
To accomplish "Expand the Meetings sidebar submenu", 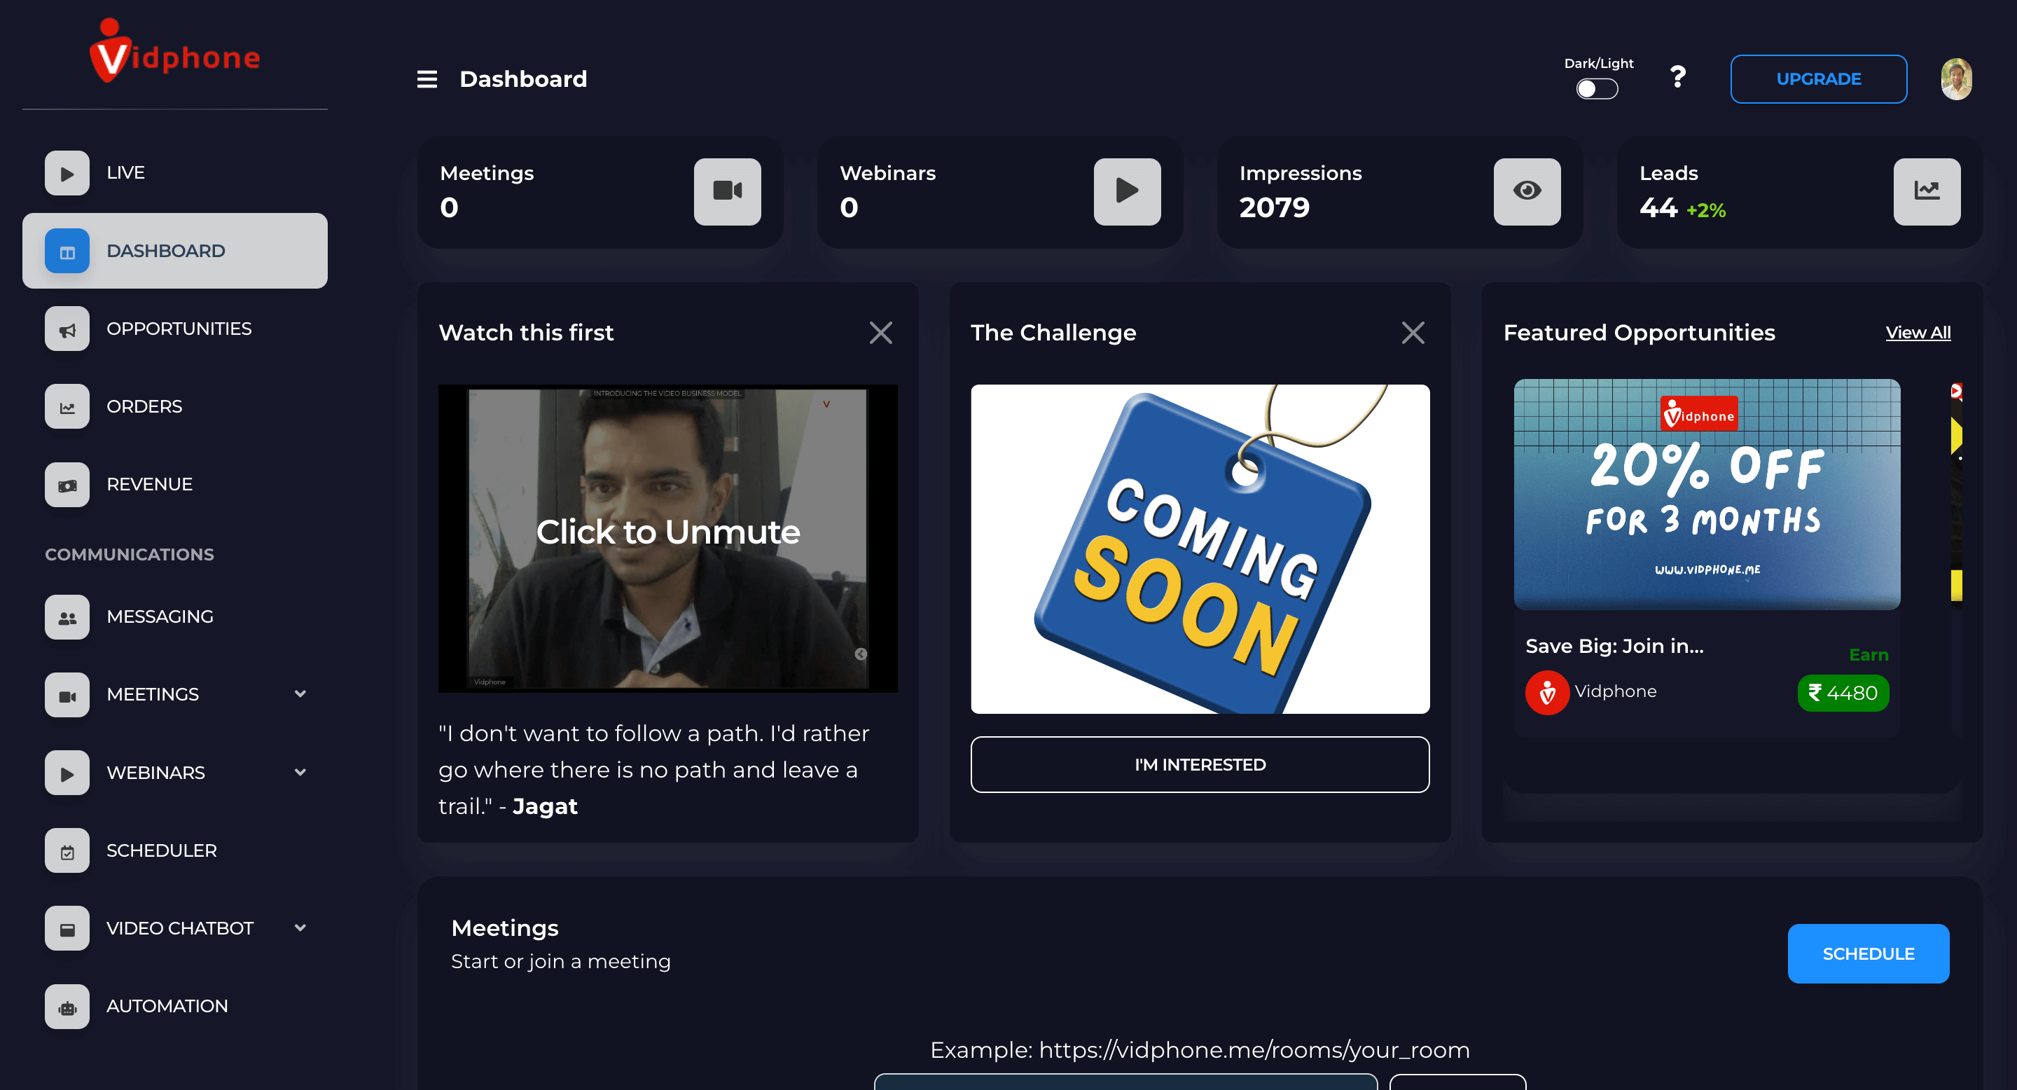I will coord(300,694).
